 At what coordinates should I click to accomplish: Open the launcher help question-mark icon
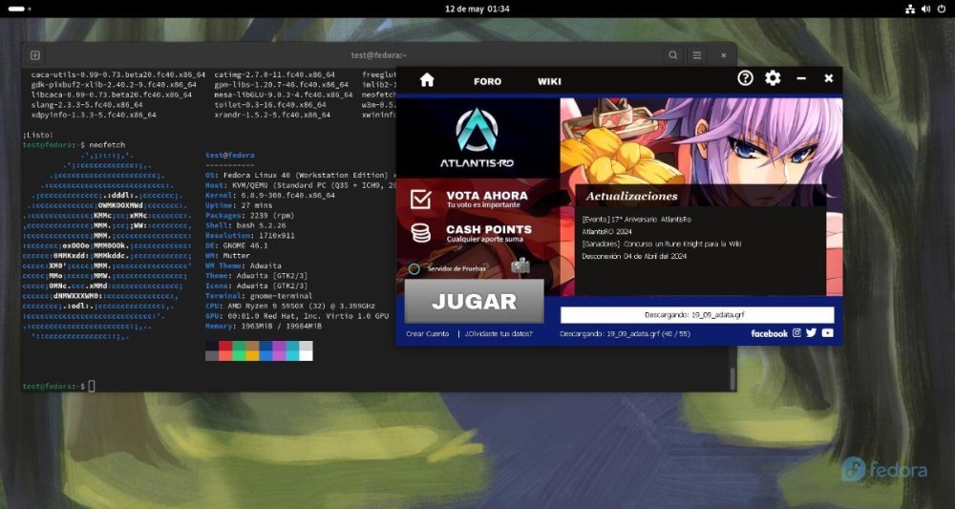[746, 78]
